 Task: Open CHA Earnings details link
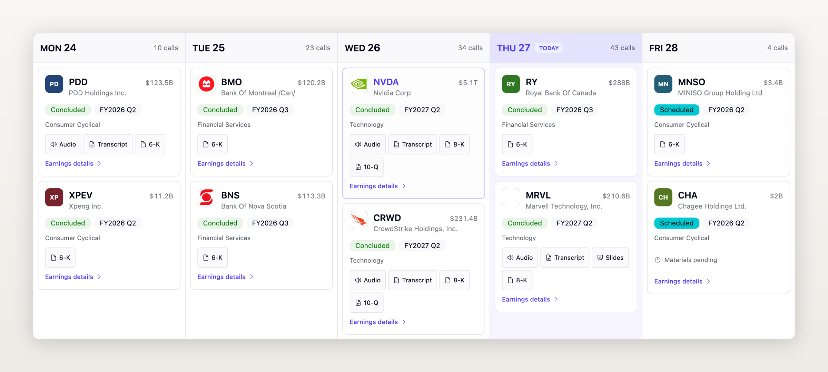coord(682,281)
